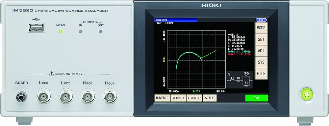Screen dimensions: 329x126
Task: Click the green PARA1 reading
Action: click(239, 51)
